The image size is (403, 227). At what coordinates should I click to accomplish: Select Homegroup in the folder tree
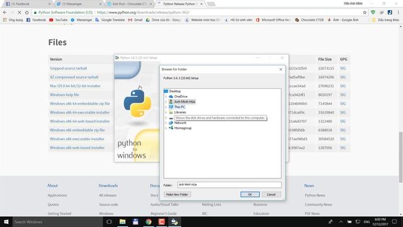click(183, 128)
